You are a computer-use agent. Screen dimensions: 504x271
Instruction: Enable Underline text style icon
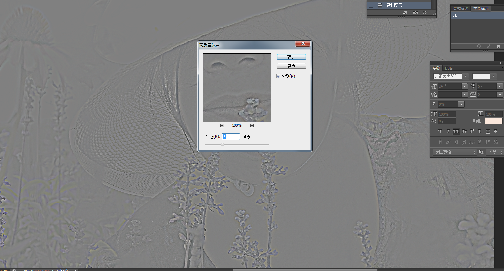488,131
